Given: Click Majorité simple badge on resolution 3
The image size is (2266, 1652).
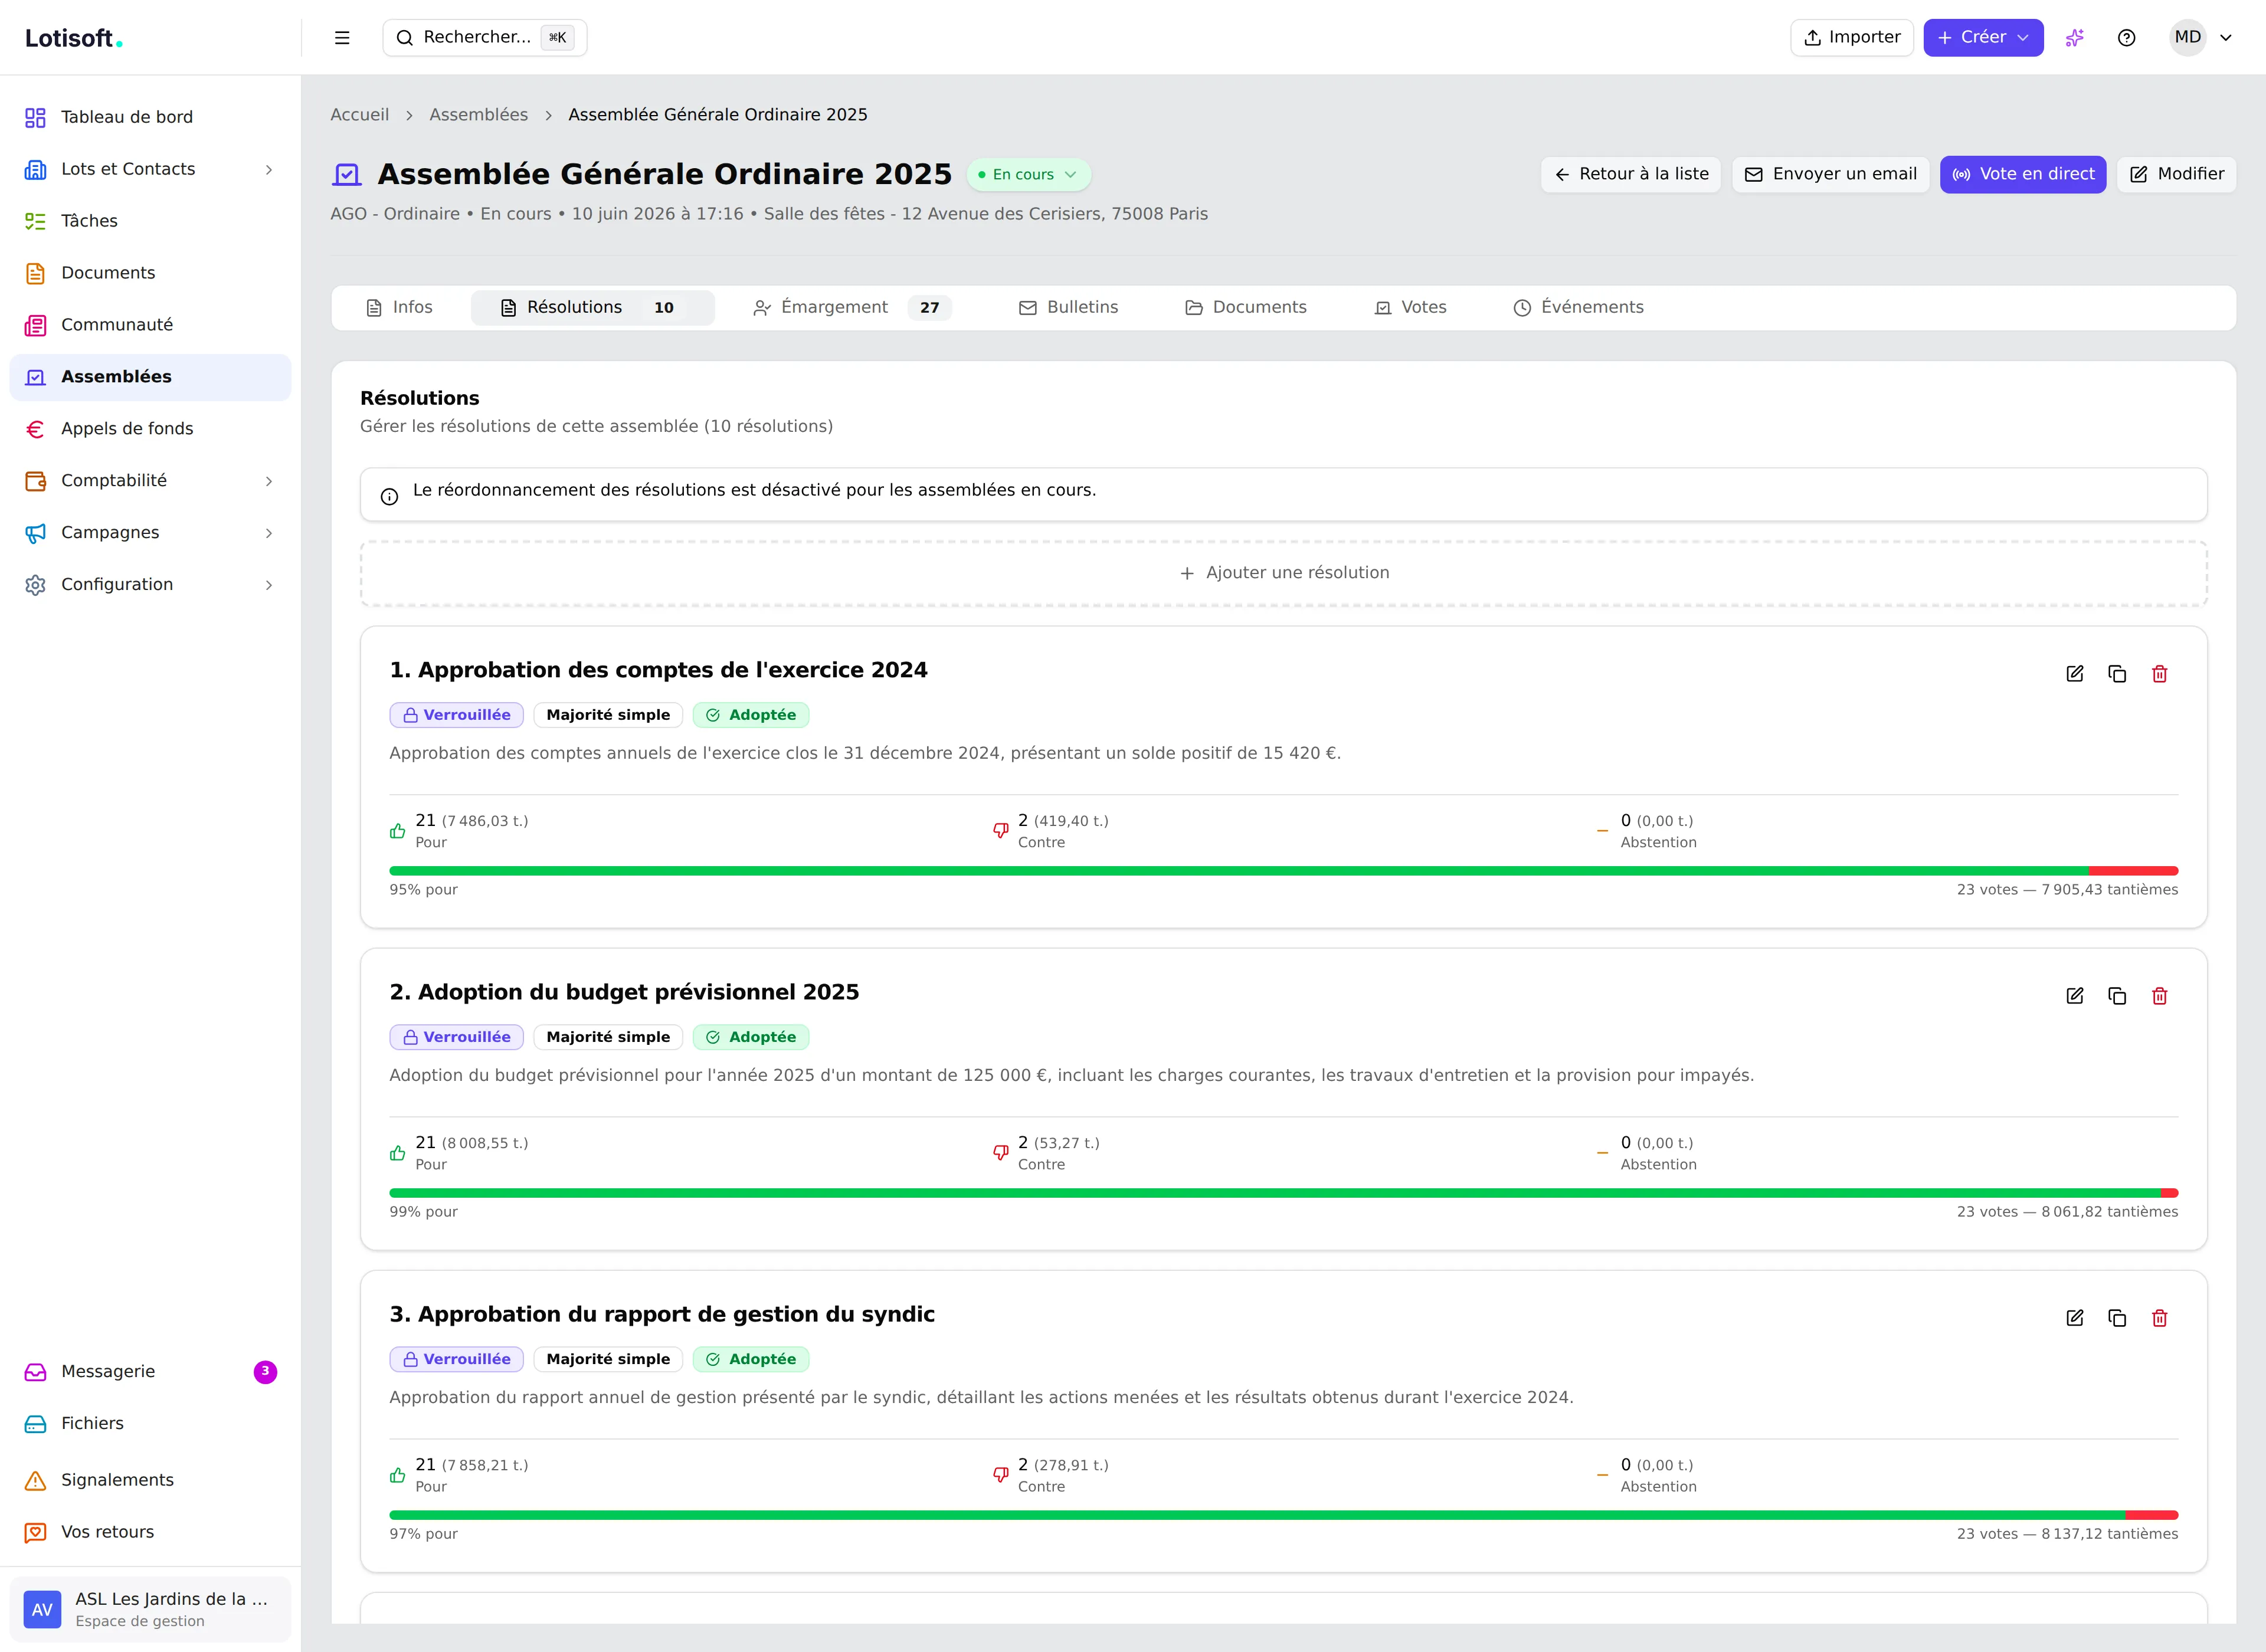Looking at the screenshot, I should click(607, 1359).
